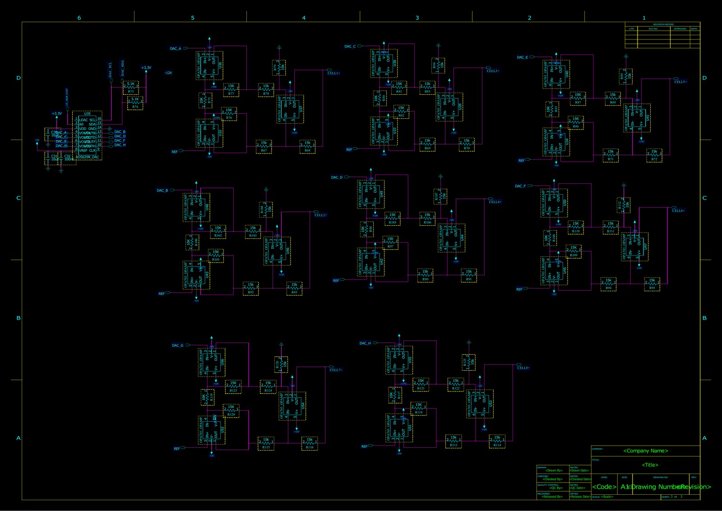The width and height of the screenshot is (722, 511).
Task: Select op-amp U53 symbol
Action: tap(480, 404)
